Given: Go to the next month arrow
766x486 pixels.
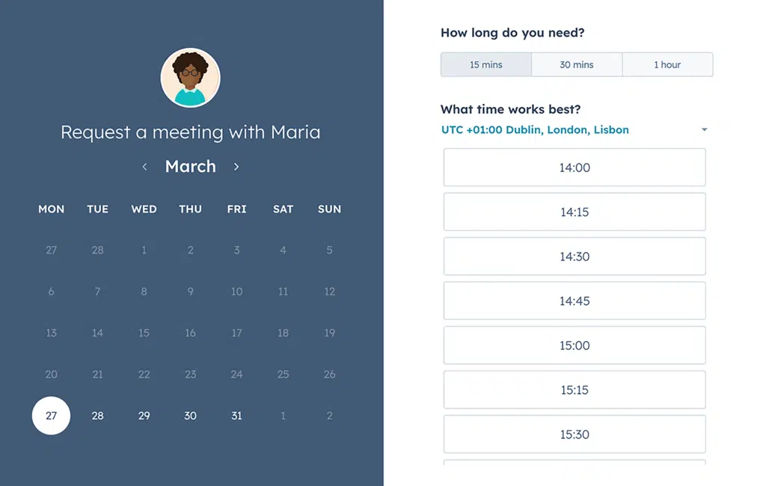Looking at the screenshot, I should pyautogui.click(x=236, y=167).
